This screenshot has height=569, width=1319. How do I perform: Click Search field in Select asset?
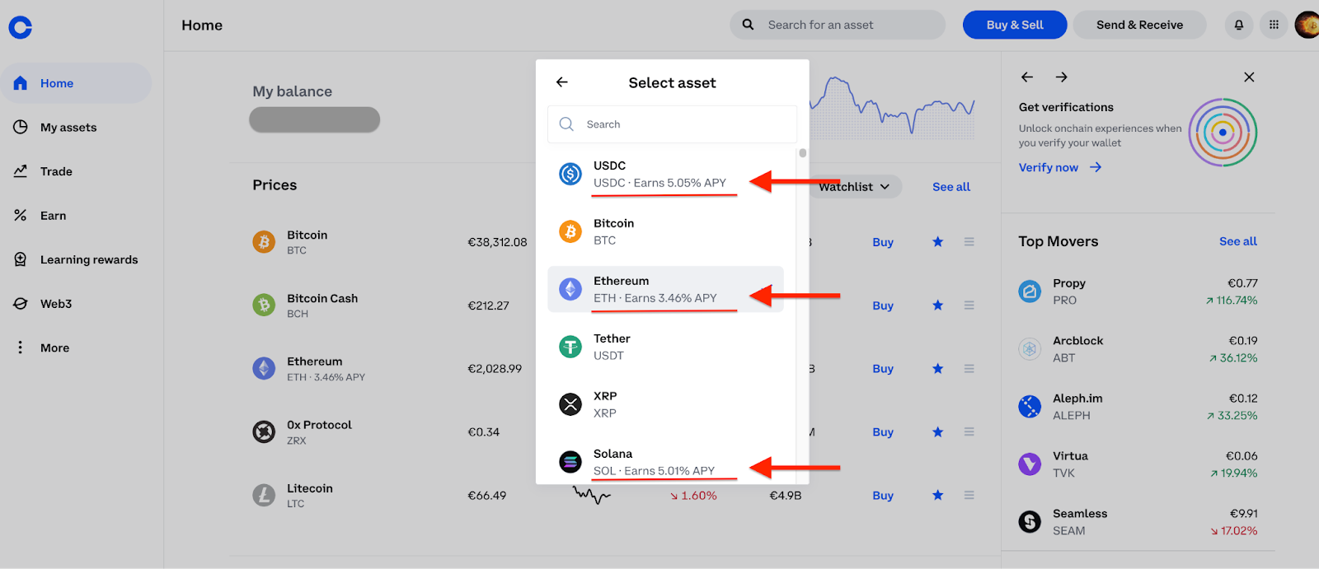(672, 124)
